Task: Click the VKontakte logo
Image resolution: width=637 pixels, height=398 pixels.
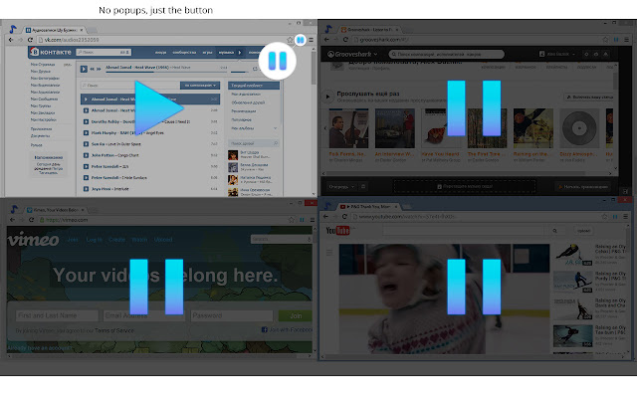Action: [52, 52]
